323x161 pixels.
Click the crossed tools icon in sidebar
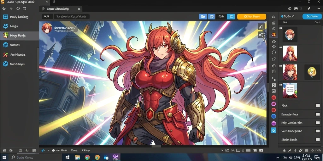[5, 55]
